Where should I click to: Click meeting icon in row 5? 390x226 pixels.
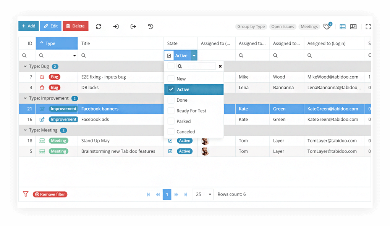click(42, 151)
